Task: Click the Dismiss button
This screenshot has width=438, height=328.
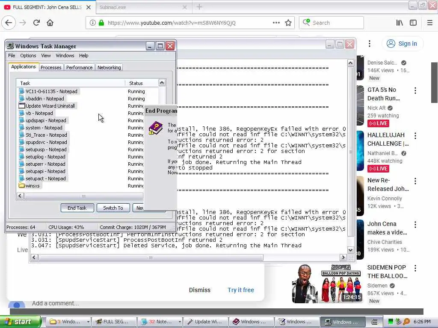Action: tap(199, 290)
